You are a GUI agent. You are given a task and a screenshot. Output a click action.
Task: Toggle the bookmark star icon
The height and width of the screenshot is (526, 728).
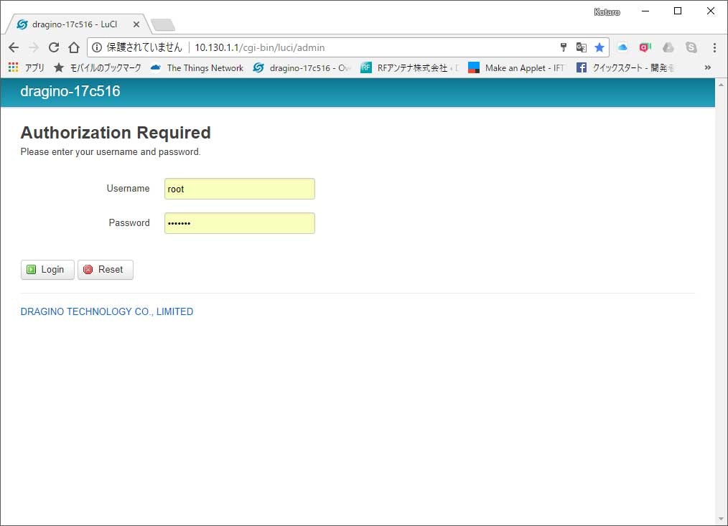click(x=599, y=47)
